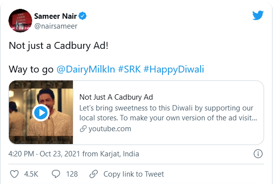Viewport: 273px width, 184px height.
Task: Click the link icon beside youtube.com
Action: coord(83,129)
